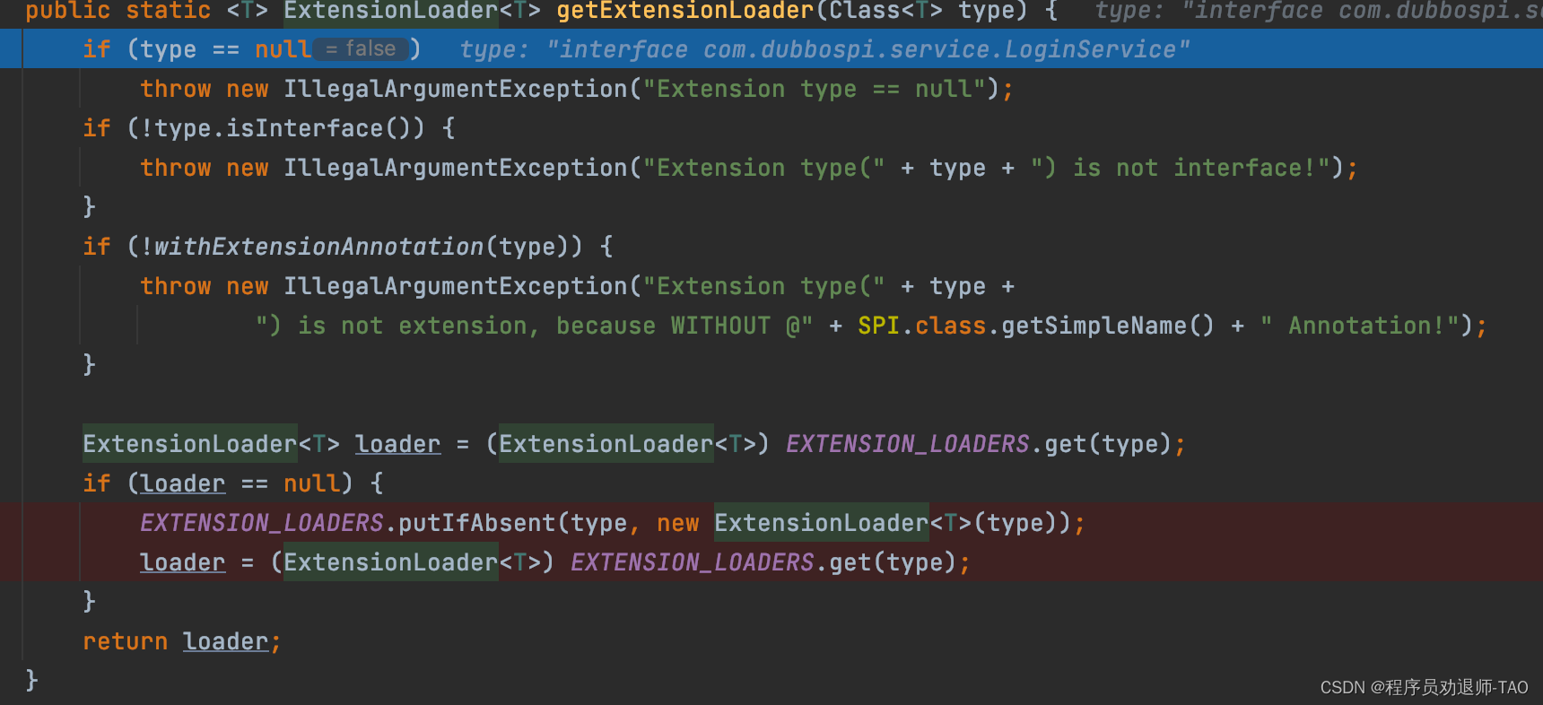The image size is (1543, 705).
Task: Click IllegalArgumentException in the 'is not interface' line
Action: point(455,168)
